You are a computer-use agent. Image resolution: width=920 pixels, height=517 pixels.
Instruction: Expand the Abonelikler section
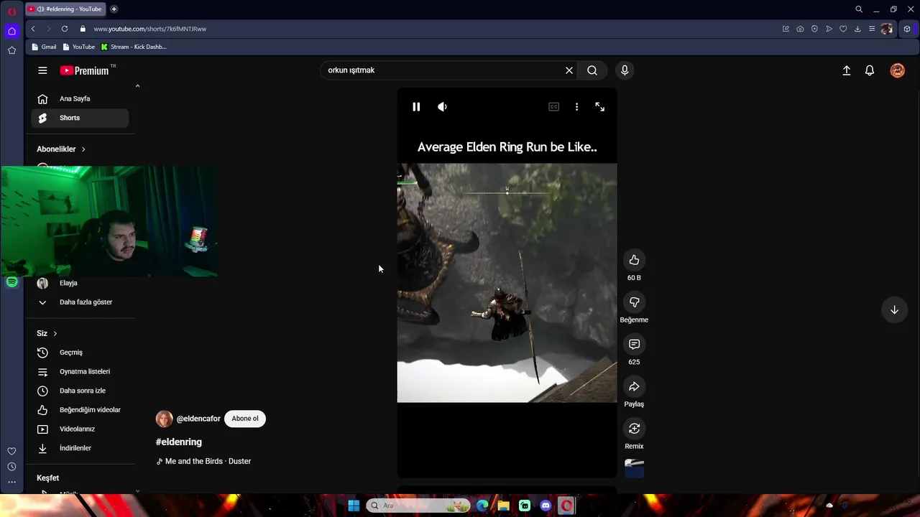point(61,149)
